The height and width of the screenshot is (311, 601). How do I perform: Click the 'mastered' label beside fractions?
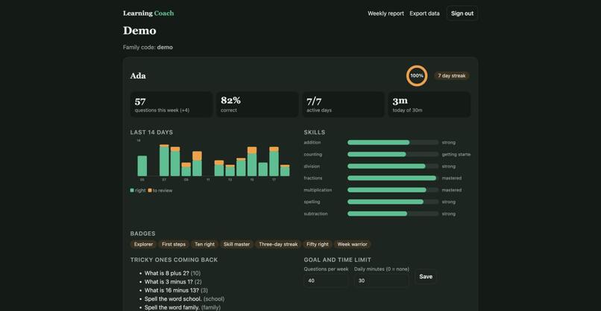click(x=452, y=179)
